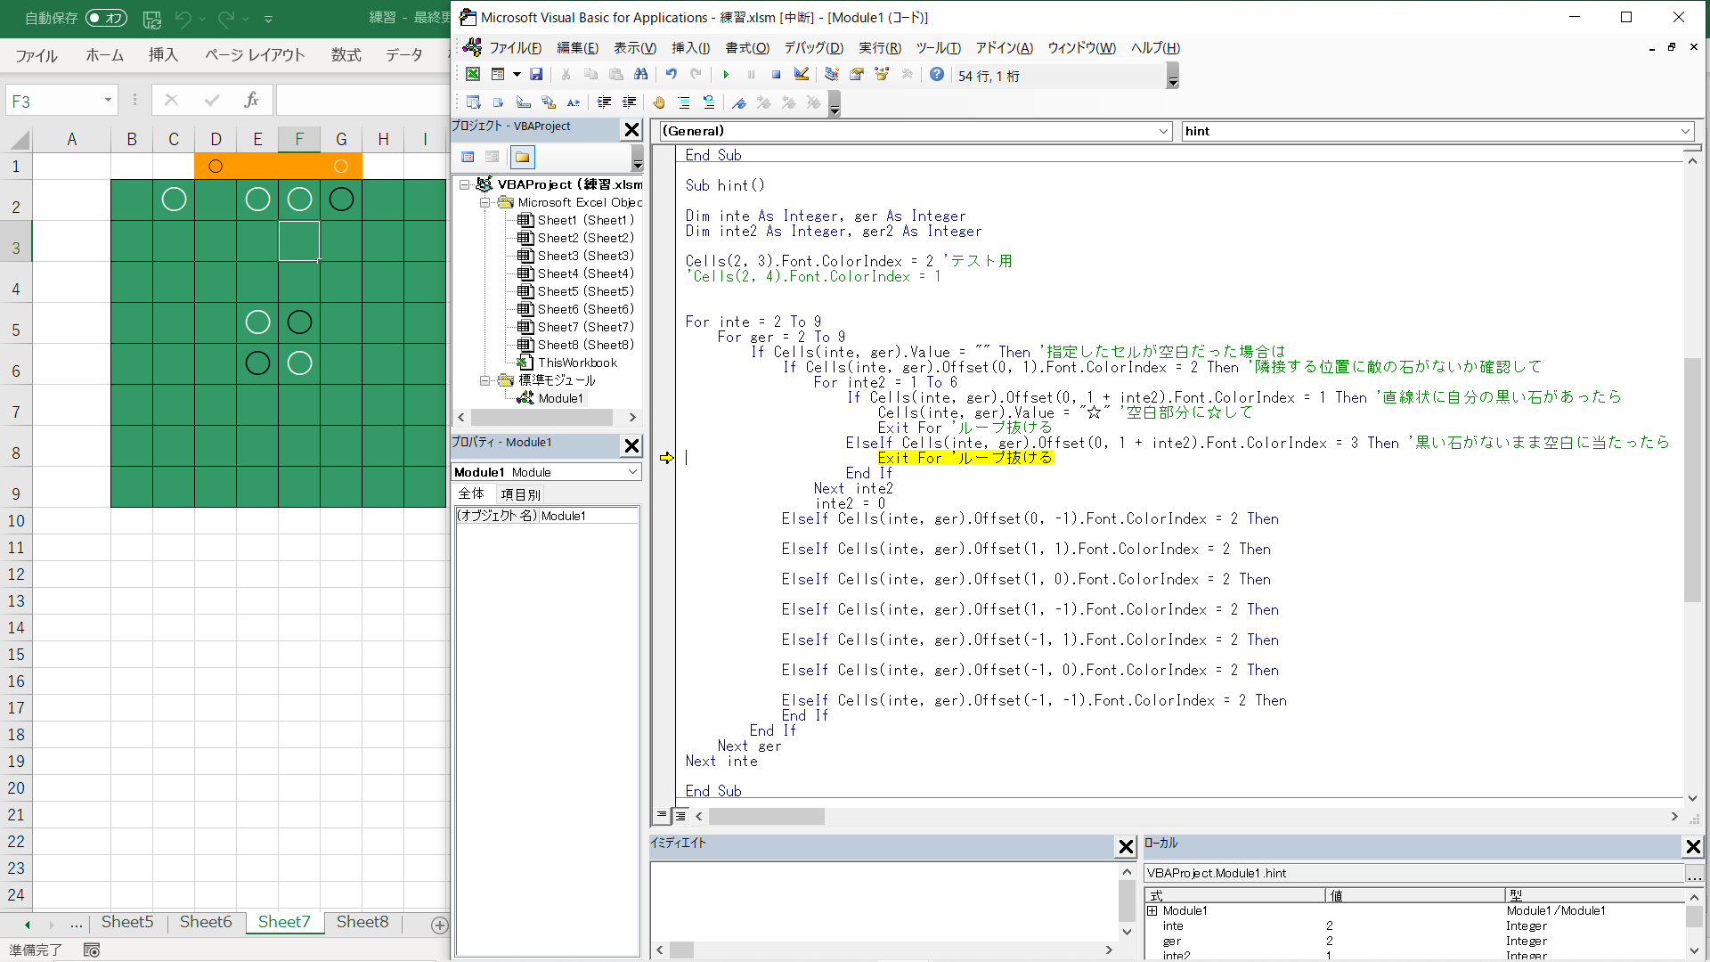This screenshot has width=1710, height=962.
Task: Click the Toggle Breakpoint hand icon
Action: 659,103
